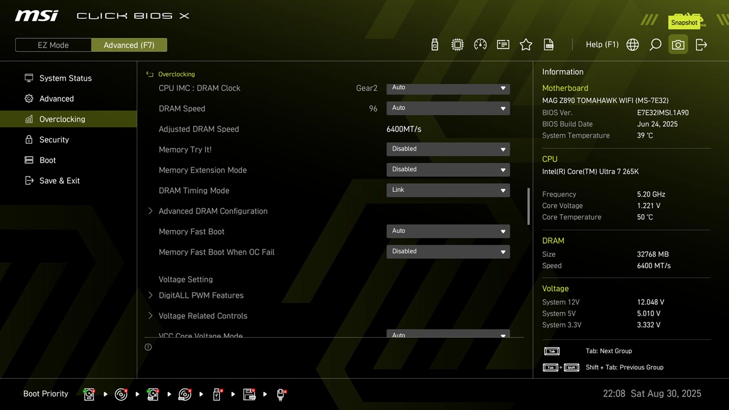This screenshot has height=410, width=729.
Task: Click the CPU Frequency value 5.20 GHz
Action: pyautogui.click(x=651, y=194)
